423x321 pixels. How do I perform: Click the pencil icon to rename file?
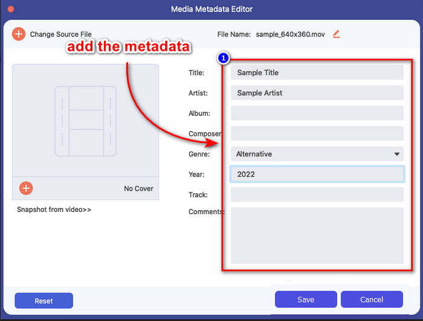[x=336, y=34]
